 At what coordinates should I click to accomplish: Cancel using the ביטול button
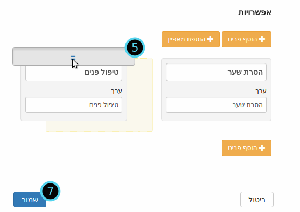point(257,200)
